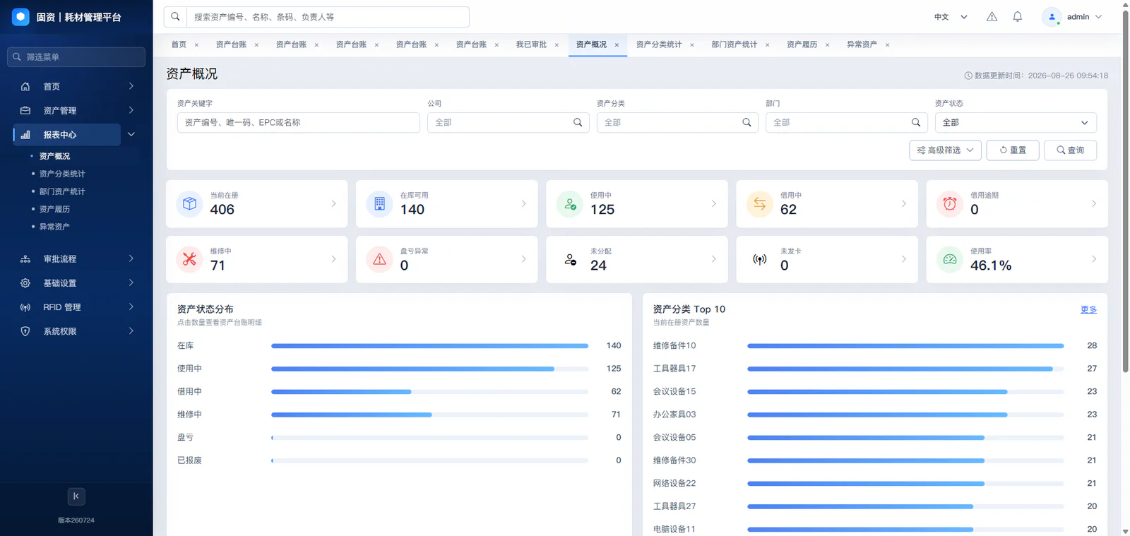This screenshot has width=1130, height=536.
Task: Open the warning triangle alerts icon
Action: coord(992,17)
